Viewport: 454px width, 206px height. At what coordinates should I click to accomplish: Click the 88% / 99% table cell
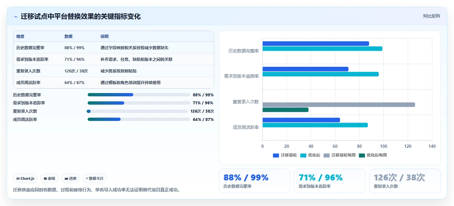pyautogui.click(x=74, y=48)
